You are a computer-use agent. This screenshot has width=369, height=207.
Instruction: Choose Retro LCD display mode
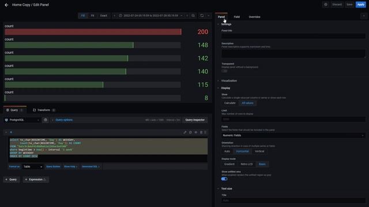tap(247, 164)
